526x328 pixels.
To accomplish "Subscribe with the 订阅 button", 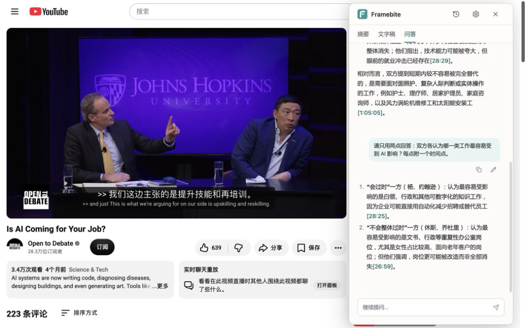I will (x=102, y=247).
